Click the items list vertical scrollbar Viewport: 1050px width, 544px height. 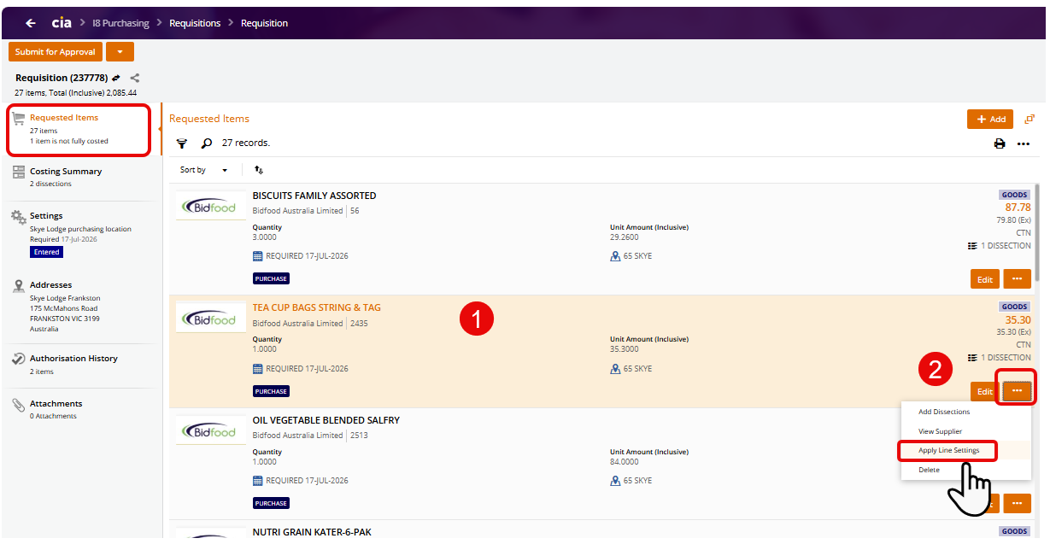tap(1038, 232)
